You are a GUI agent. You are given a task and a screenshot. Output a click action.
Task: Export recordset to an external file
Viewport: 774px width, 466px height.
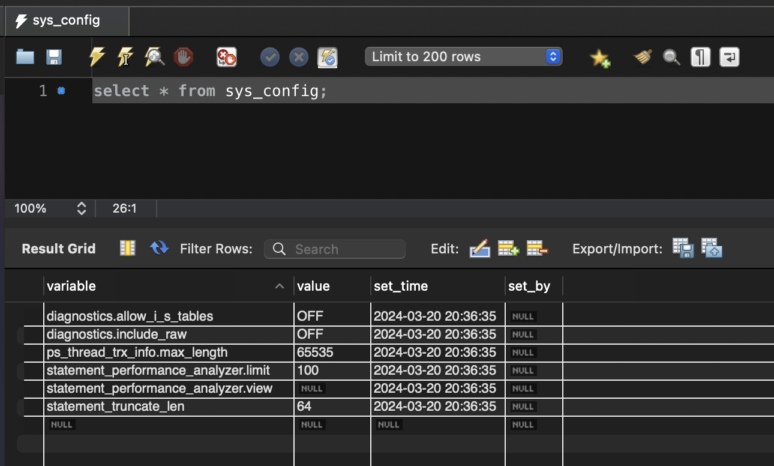(683, 248)
